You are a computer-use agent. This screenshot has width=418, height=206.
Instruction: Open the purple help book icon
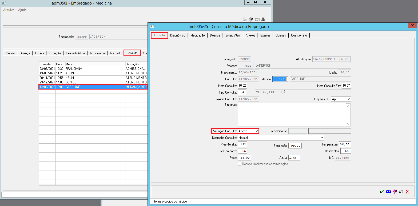click(395, 192)
